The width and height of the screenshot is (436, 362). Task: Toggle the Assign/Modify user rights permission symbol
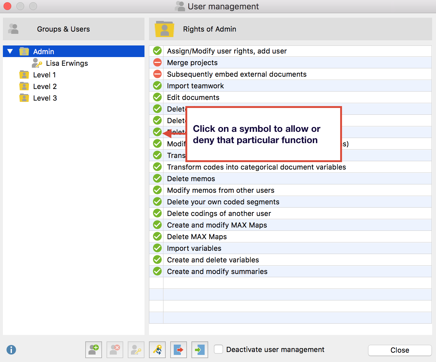(157, 51)
